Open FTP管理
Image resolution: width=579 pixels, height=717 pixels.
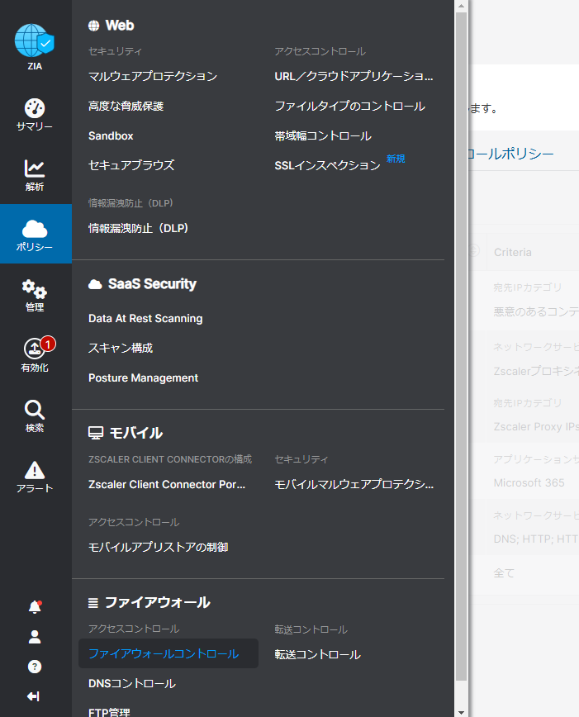(109, 712)
